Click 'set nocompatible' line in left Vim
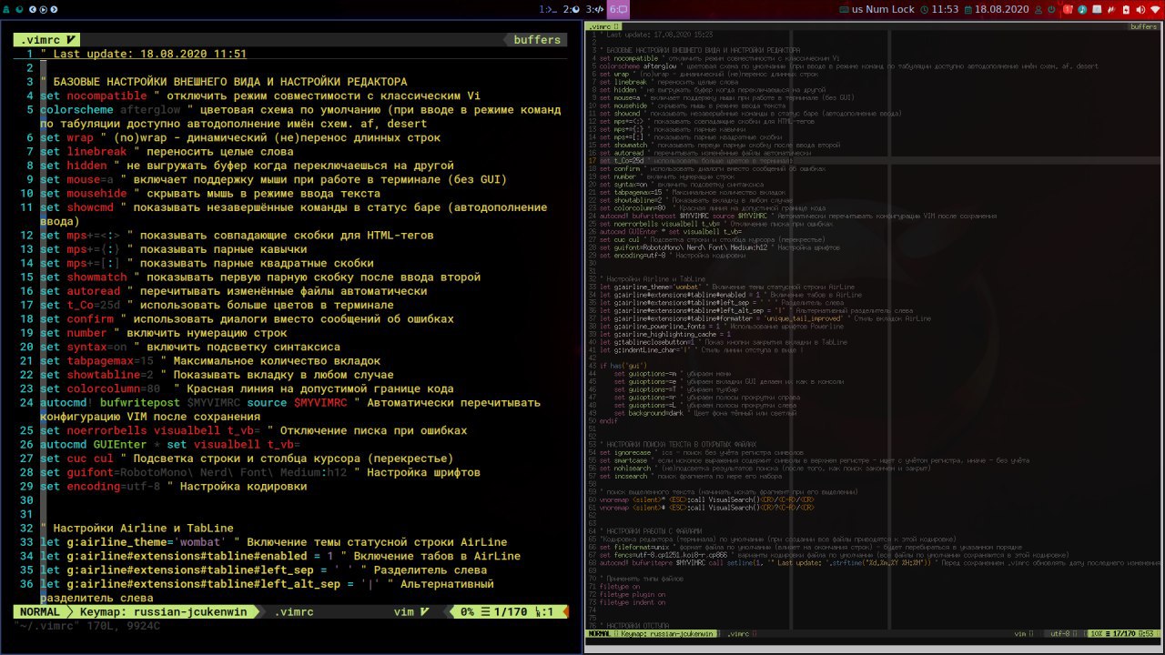The height and width of the screenshot is (655, 1165). coord(260,96)
